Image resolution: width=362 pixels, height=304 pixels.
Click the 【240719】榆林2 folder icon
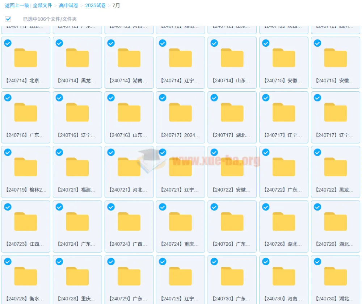coord(26,167)
